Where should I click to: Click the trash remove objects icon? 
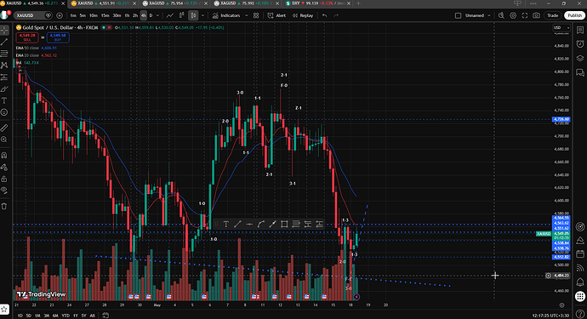(x=4, y=207)
